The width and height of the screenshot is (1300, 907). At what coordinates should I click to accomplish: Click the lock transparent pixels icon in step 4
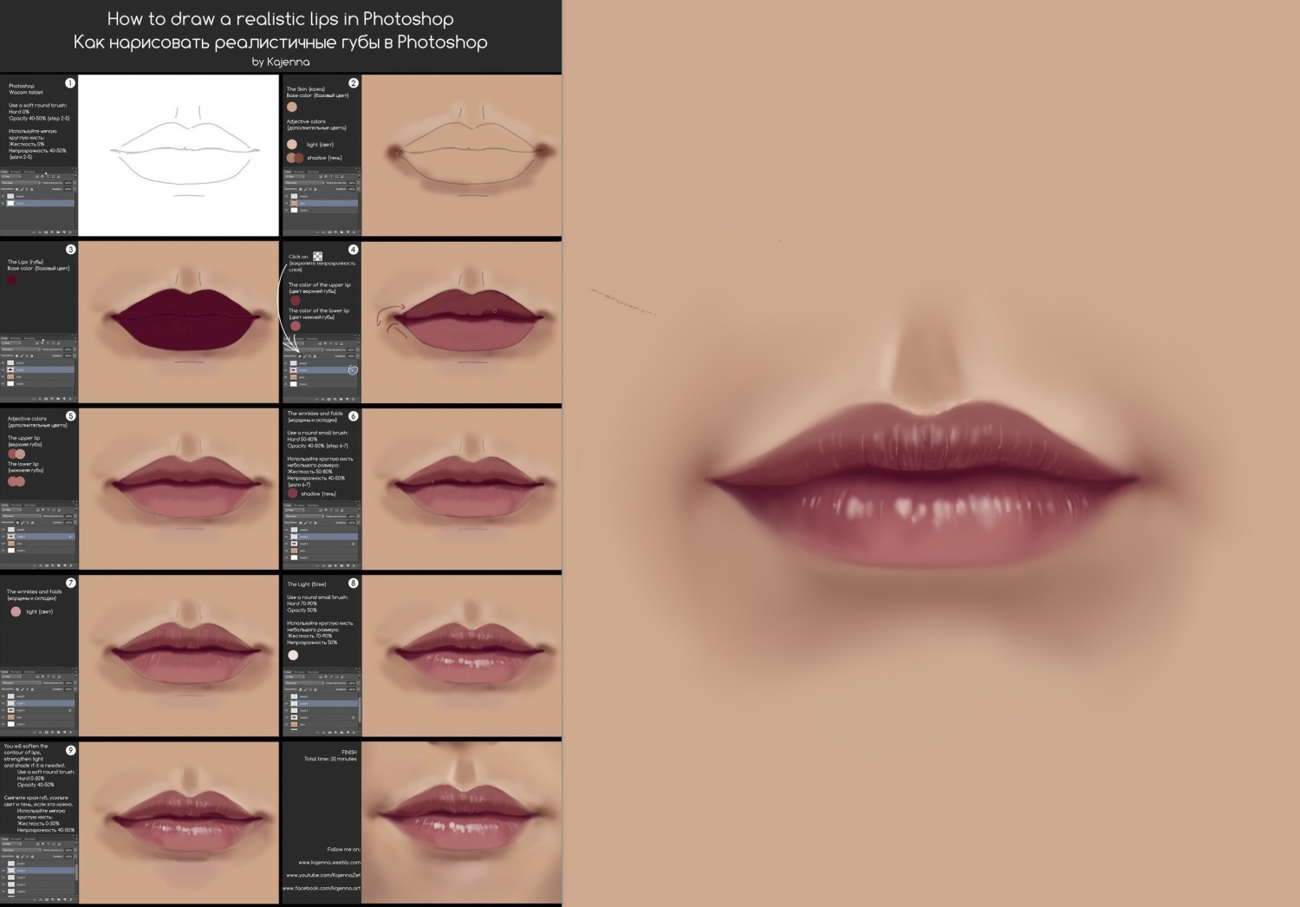tap(300, 356)
